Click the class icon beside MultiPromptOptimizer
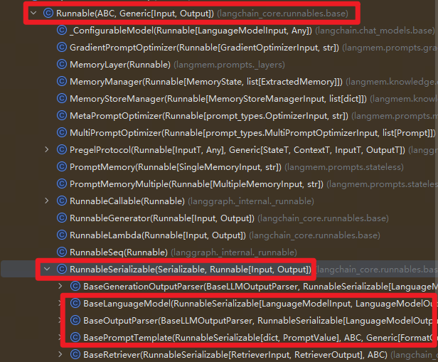438x362 pixels. tap(62, 132)
